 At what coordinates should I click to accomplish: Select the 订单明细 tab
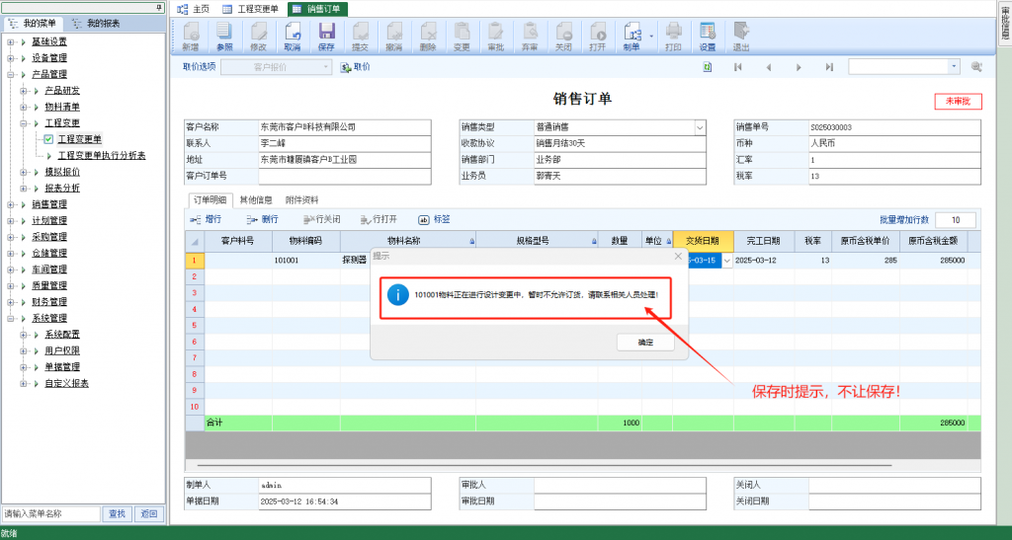click(210, 199)
